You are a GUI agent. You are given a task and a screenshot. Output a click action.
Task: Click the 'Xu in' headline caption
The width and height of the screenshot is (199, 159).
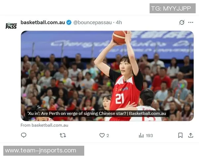pyautogui.click(x=97, y=113)
